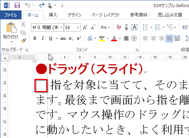This screenshot has width=189, height=138.
Task: Decrease paragraph indent
Action: [185, 27]
